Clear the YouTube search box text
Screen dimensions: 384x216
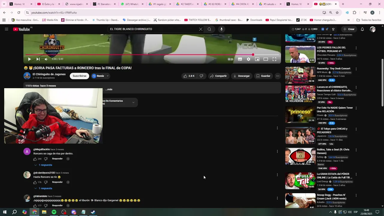pos(201,29)
